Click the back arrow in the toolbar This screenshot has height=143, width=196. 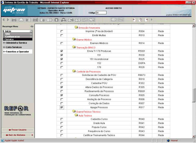click(3, 20)
